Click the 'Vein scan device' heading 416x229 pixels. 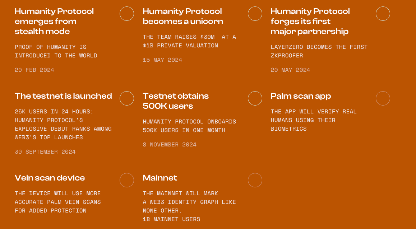[50, 178]
